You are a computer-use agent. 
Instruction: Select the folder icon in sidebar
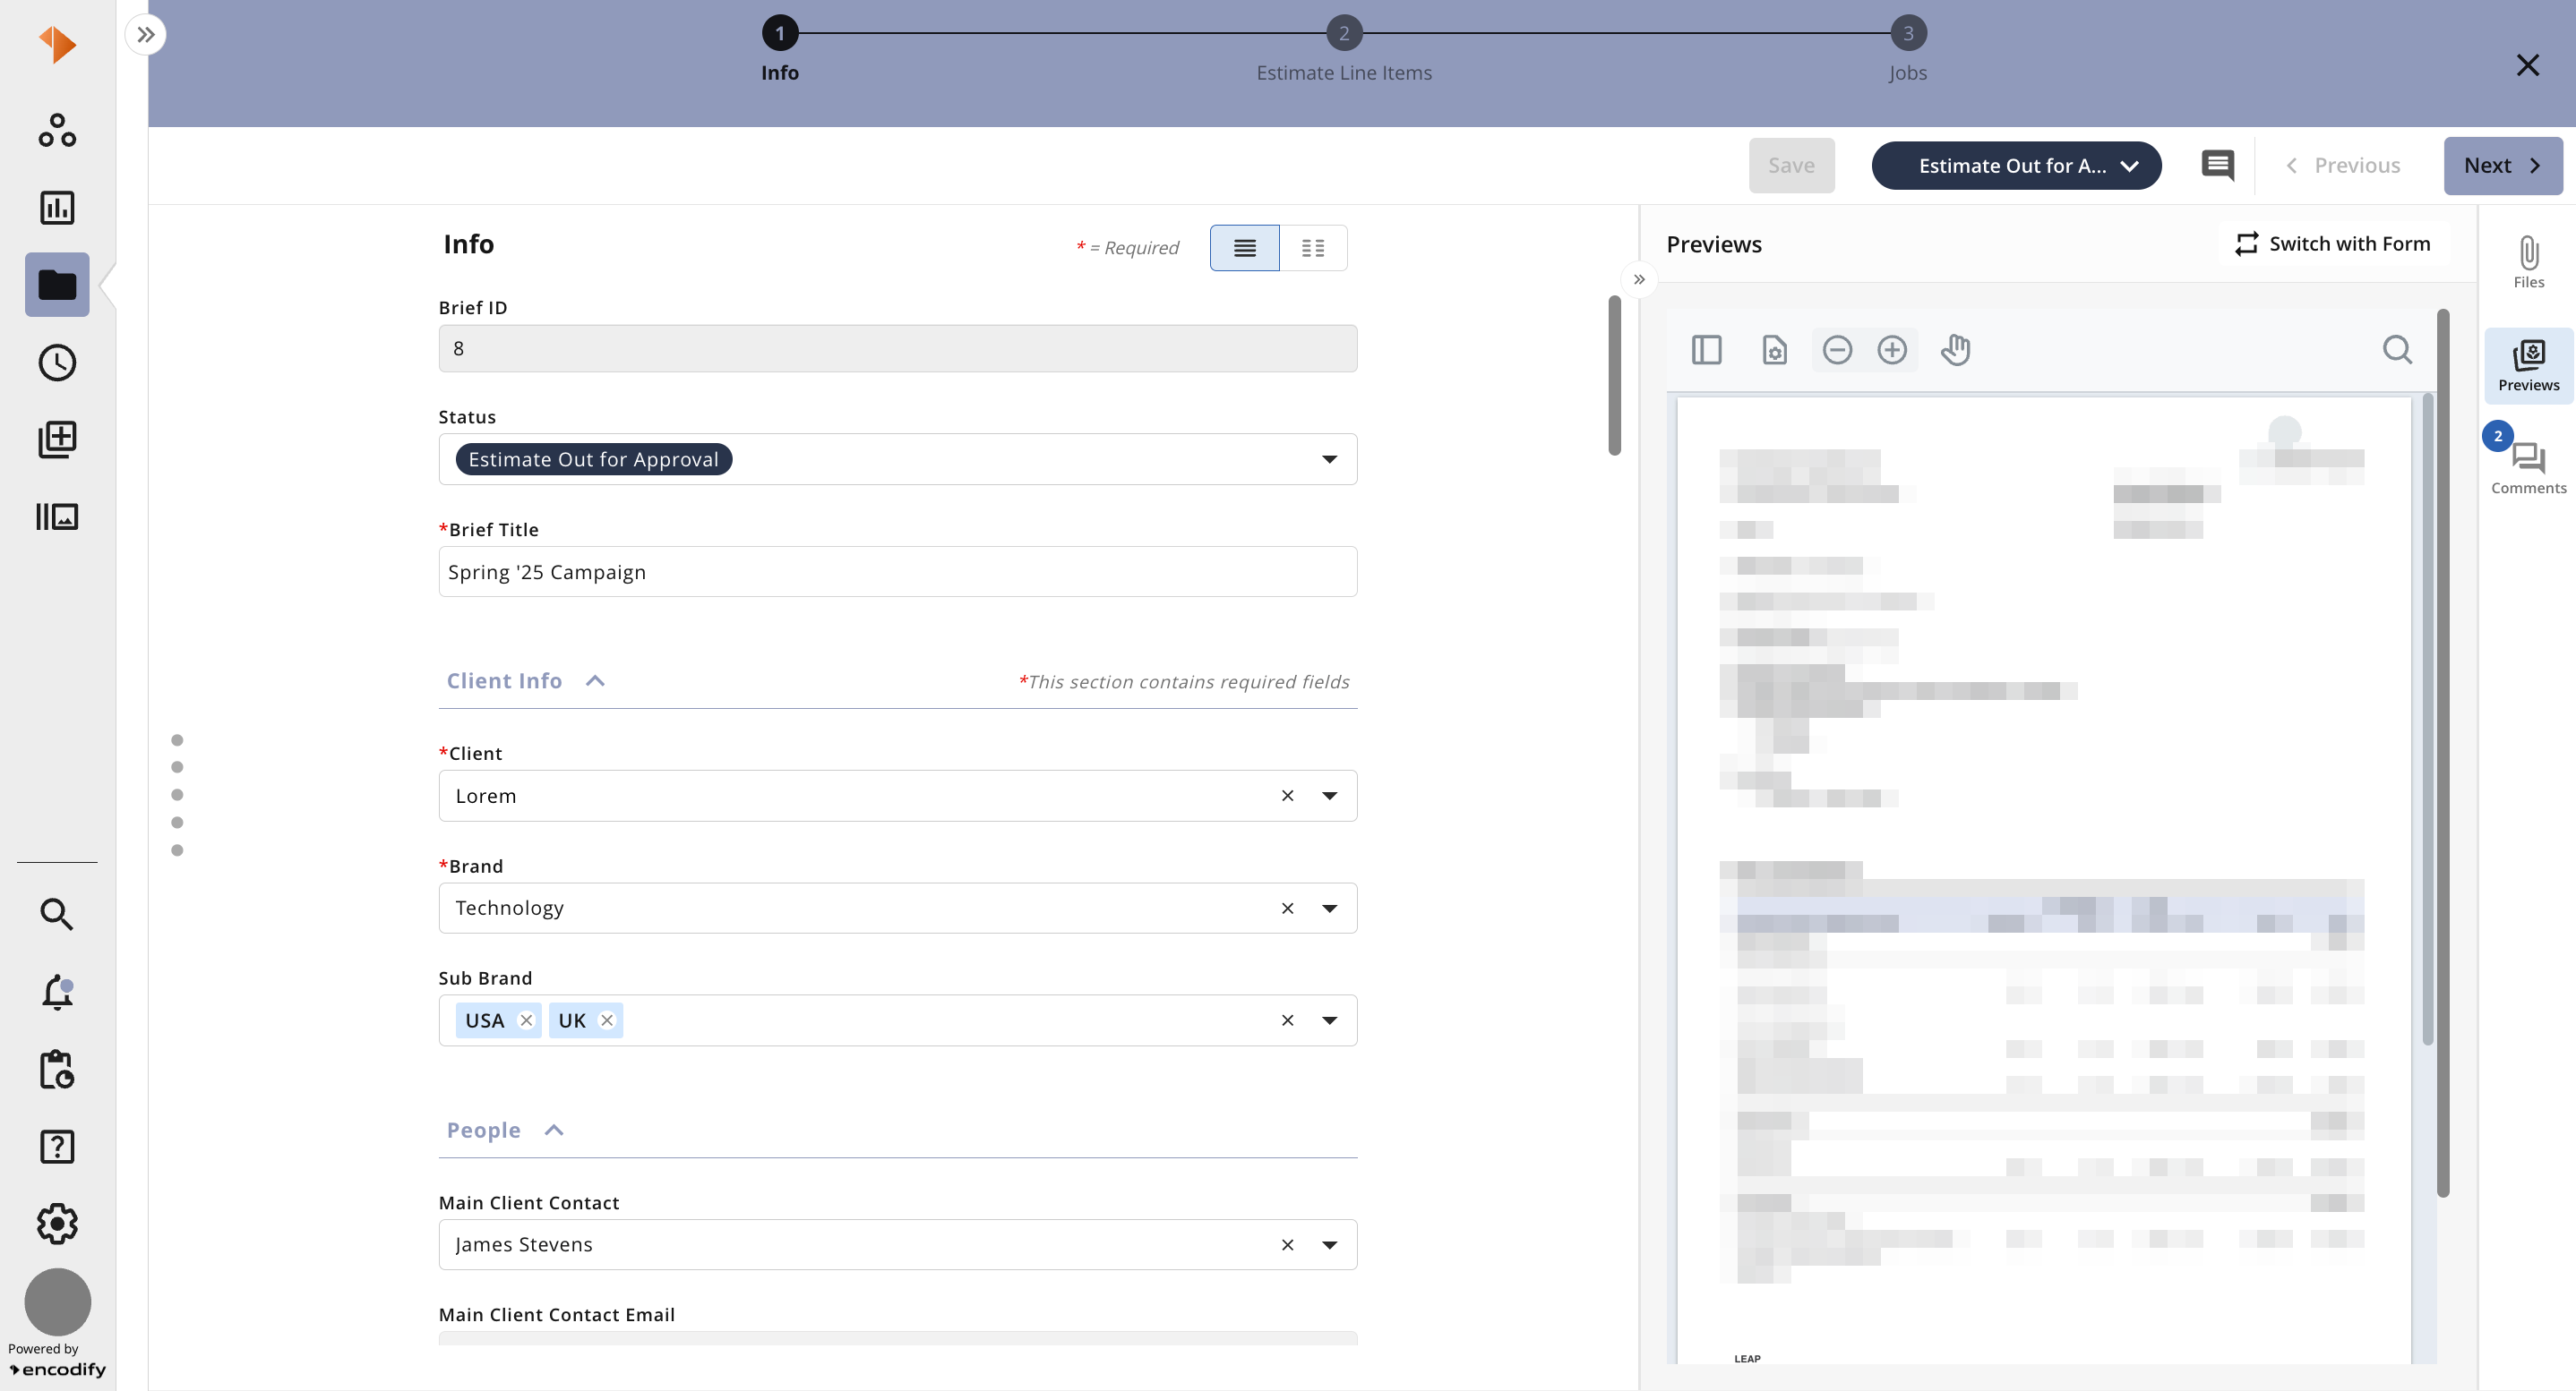point(57,285)
